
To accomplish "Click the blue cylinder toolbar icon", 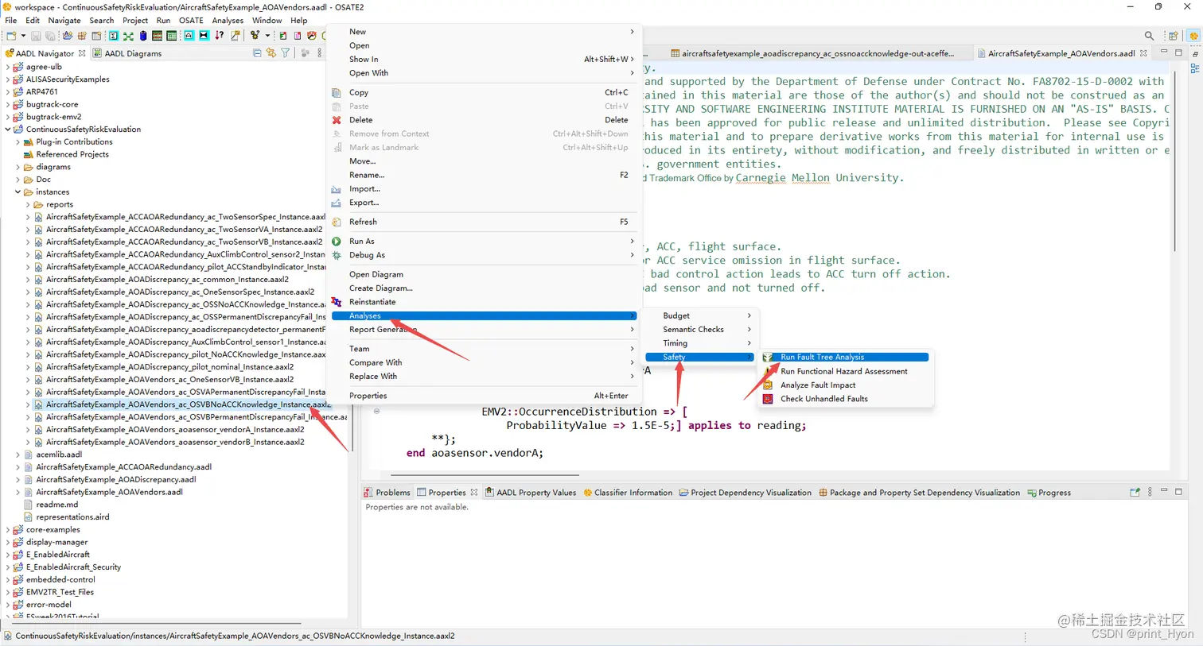I will [143, 36].
